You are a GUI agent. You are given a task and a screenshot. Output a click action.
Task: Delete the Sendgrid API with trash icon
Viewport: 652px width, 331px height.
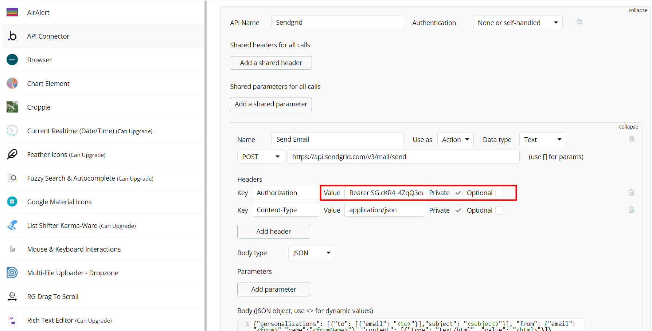pos(579,22)
